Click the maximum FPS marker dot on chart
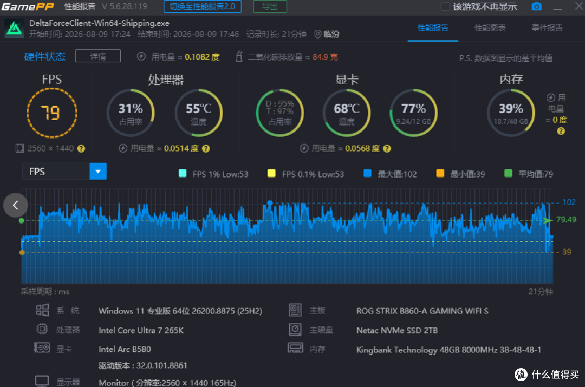 (x=270, y=203)
